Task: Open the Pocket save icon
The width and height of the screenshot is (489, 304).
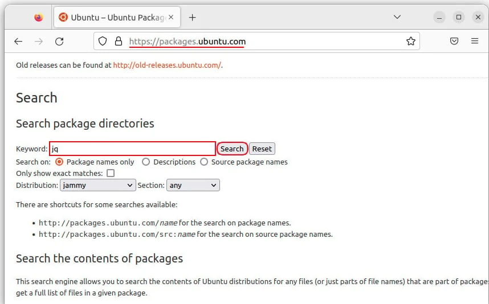Action: click(454, 41)
